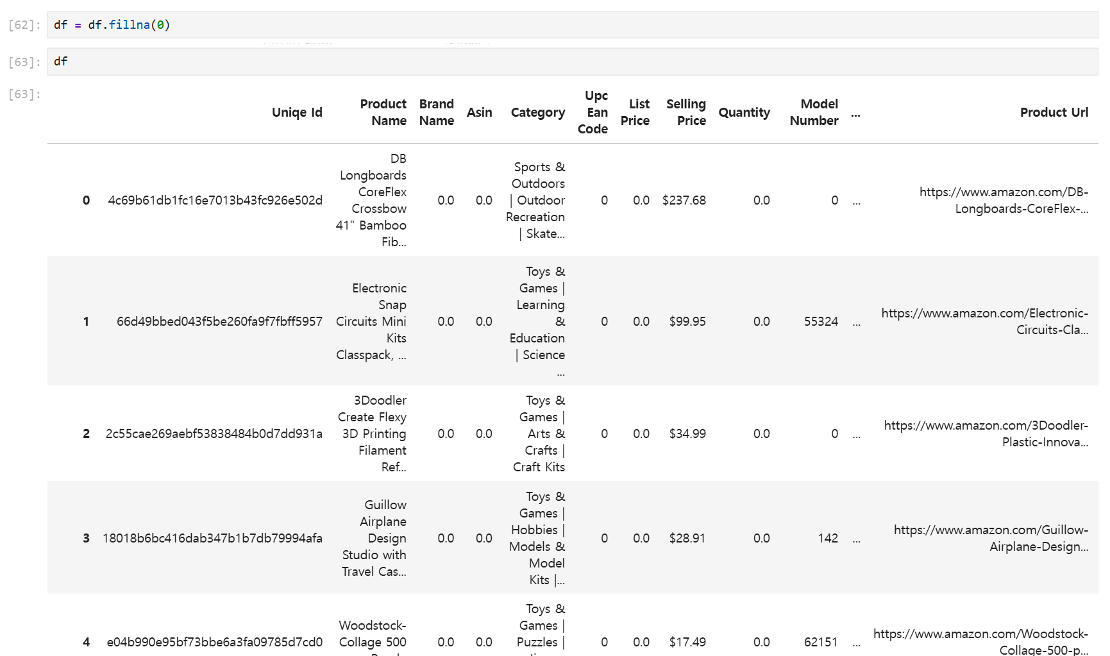Click the model number 142
Image resolution: width=1110 pixels, height=656 pixels.
click(x=828, y=538)
